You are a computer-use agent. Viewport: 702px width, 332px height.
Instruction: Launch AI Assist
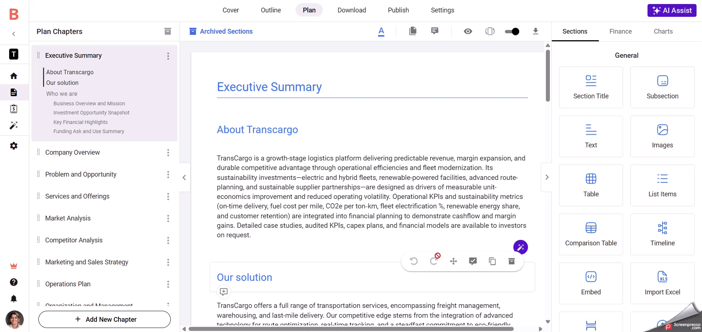coord(672,10)
